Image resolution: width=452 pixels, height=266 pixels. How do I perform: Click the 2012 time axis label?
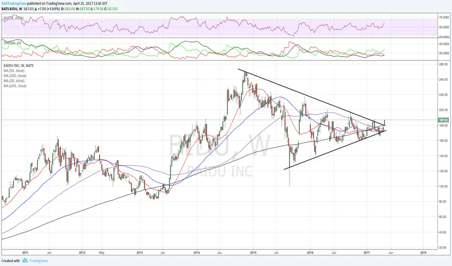point(82,253)
